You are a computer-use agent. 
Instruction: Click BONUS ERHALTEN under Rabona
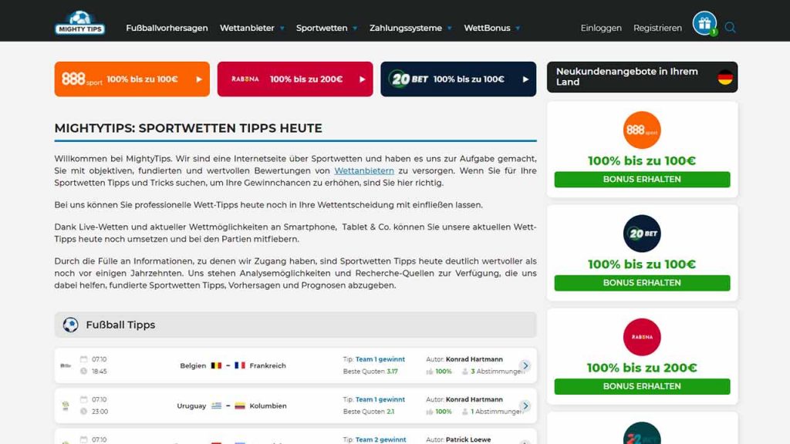642,386
